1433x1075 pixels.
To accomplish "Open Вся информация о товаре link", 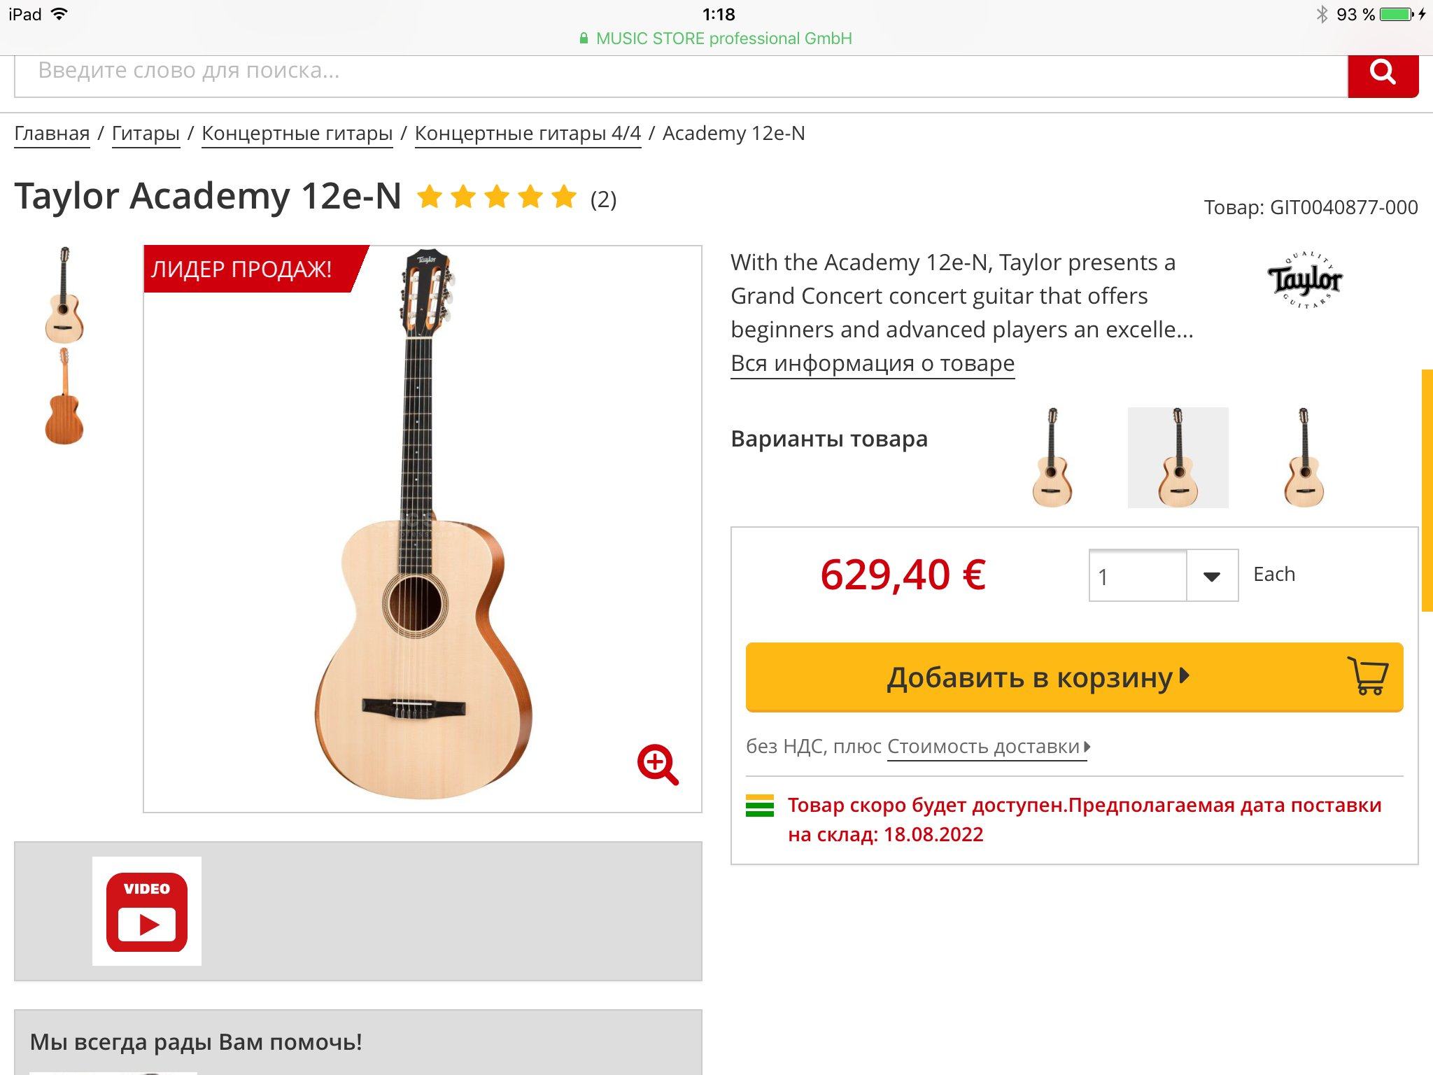I will [872, 363].
